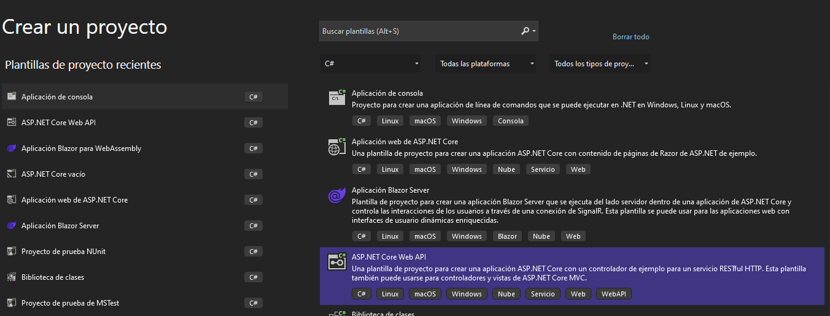Select recent template Aplicación web de ASP.NET Core
The height and width of the screenshot is (316, 830).
pyautogui.click(x=145, y=199)
